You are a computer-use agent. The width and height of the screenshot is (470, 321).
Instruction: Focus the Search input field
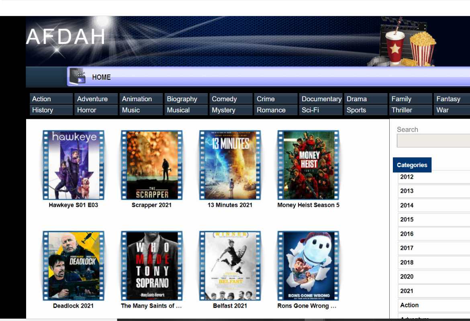(x=433, y=141)
